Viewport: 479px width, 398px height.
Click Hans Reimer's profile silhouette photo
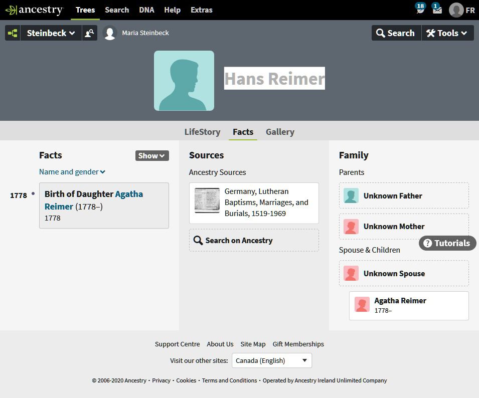pos(184,81)
